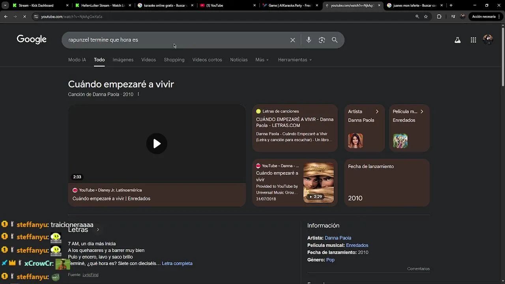Click the Acción necesaria button
505x284 pixels.
click(485, 17)
